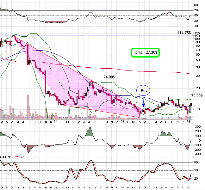Click the 13,56$ price level label
Screen dimensions: 205x190
coord(198,94)
